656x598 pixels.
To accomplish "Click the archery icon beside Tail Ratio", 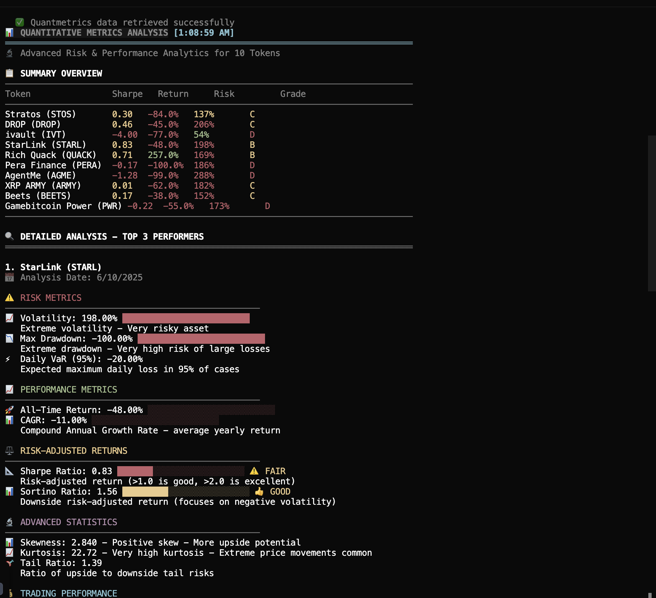I will pos(10,563).
